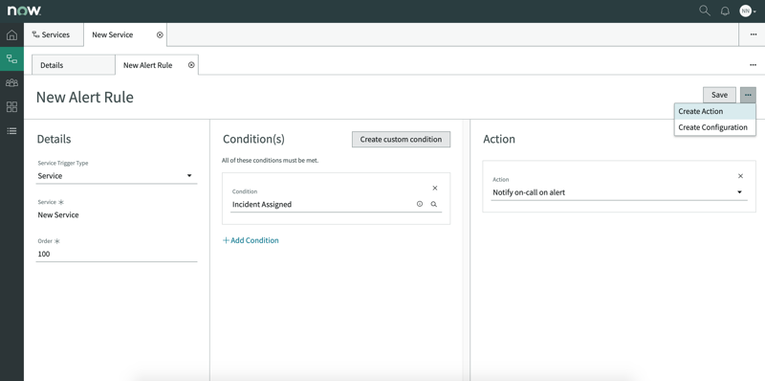Open the global search magnifier
Image resolution: width=765 pixels, height=381 pixels.
coord(705,11)
